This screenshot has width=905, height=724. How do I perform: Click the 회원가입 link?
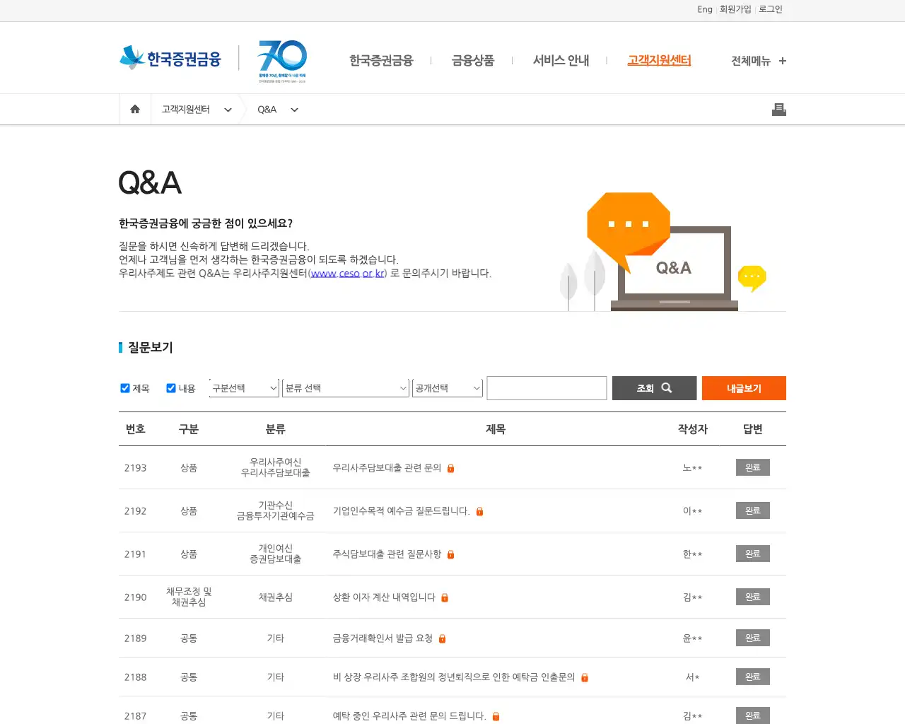[x=735, y=9]
